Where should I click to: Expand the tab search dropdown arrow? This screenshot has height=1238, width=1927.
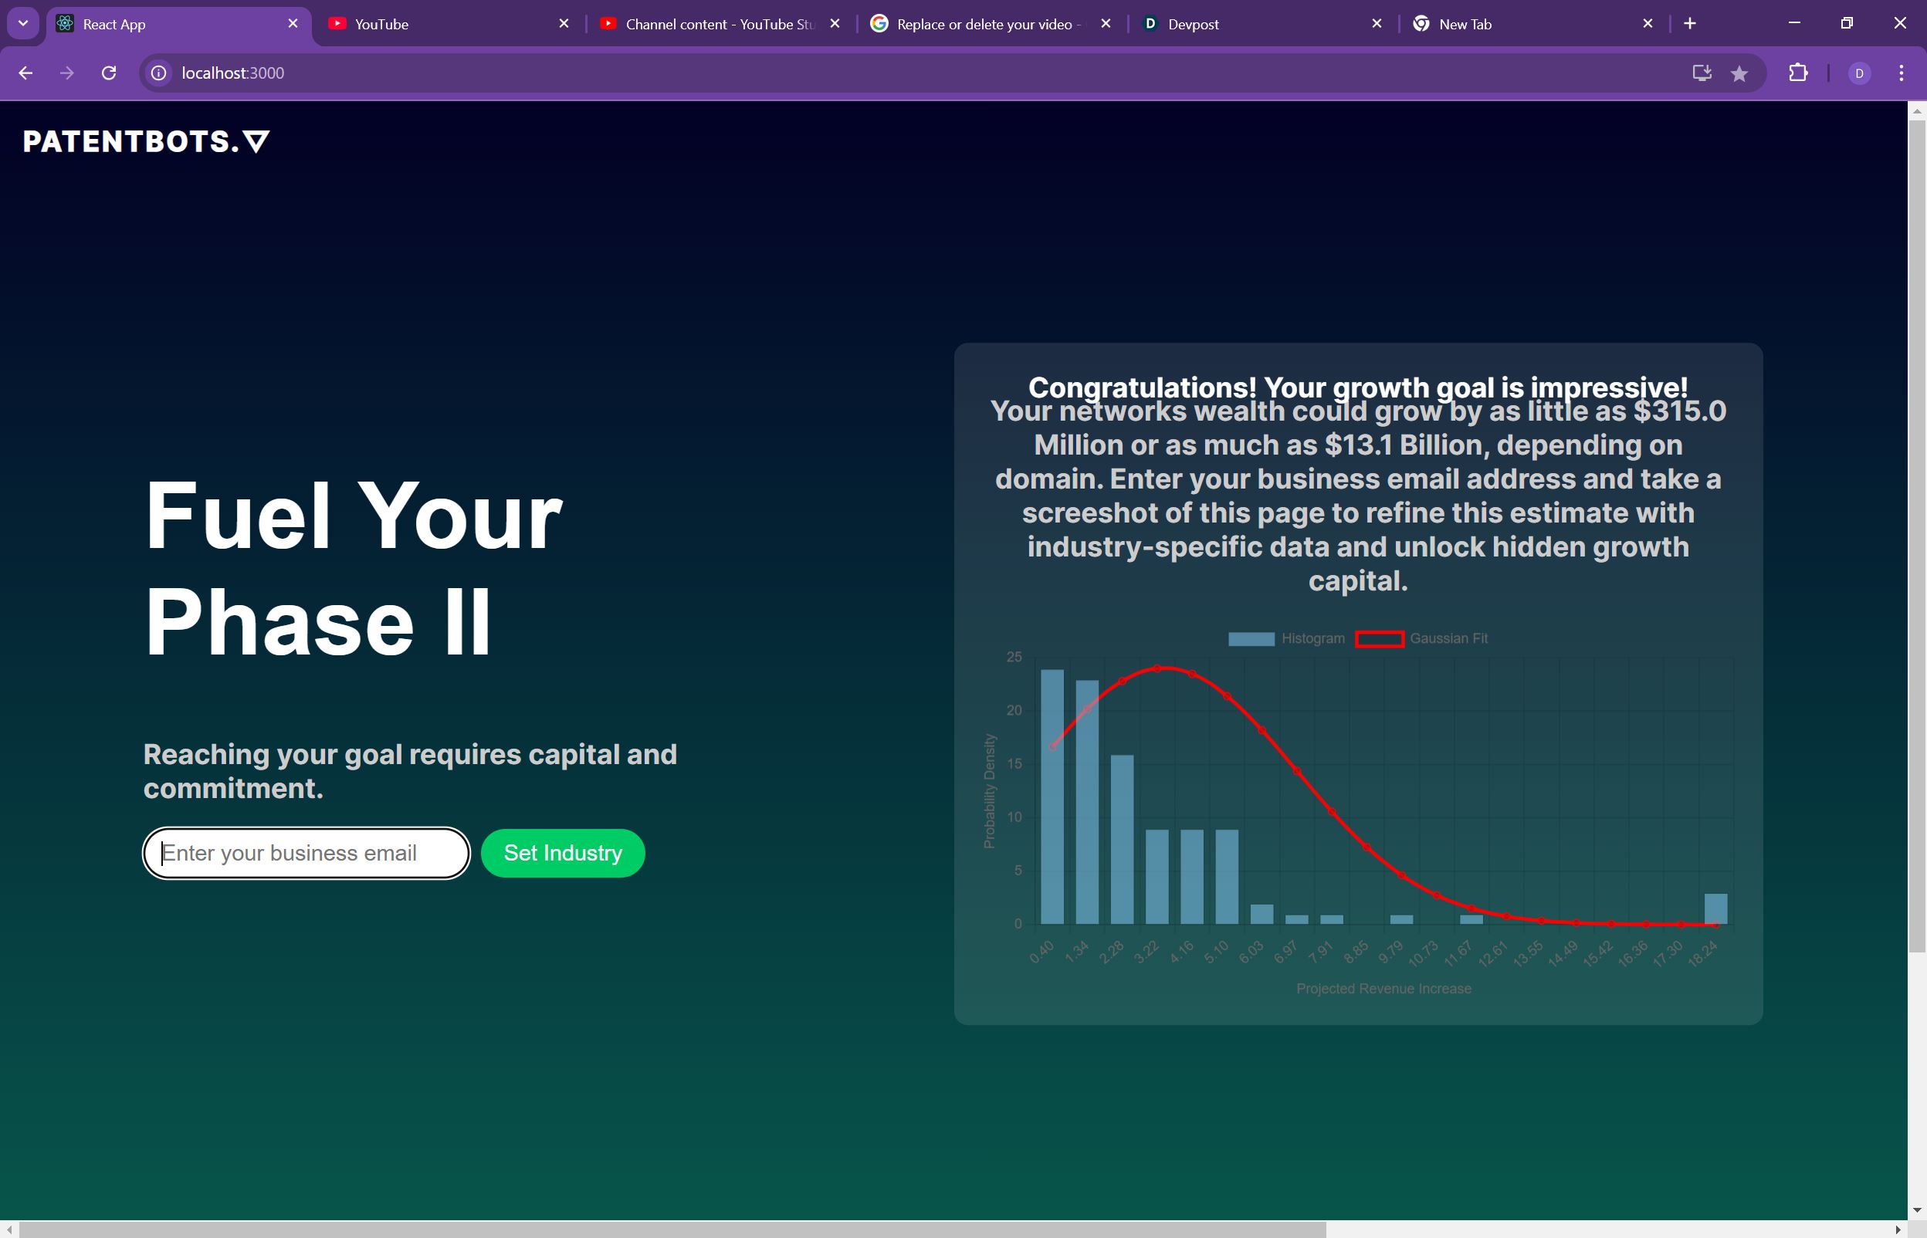click(x=22, y=23)
